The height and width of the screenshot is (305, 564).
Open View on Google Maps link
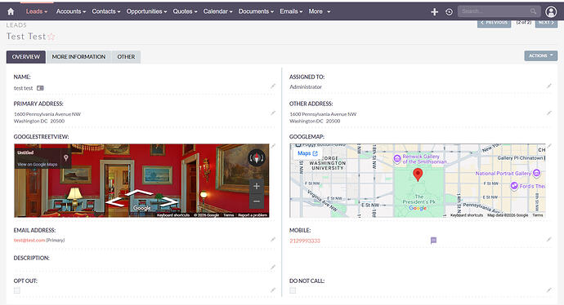(38, 165)
